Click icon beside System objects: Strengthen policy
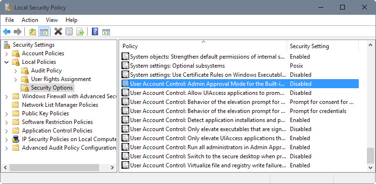 (125, 57)
